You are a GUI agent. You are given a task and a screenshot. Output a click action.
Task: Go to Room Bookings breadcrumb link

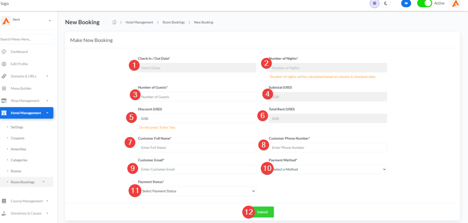tap(173, 22)
